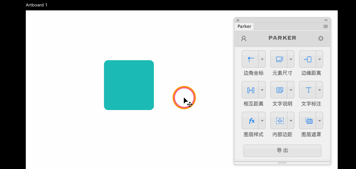Click the text description (文字说明) note icon
356x169 pixels.
tap(279, 90)
